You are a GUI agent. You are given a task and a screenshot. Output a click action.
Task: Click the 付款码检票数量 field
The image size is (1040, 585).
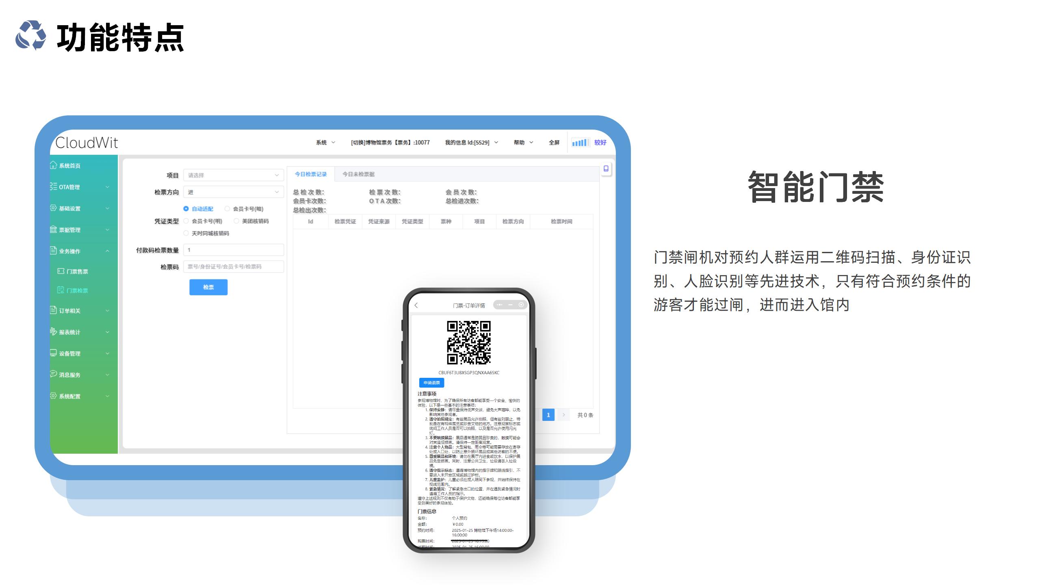(234, 250)
